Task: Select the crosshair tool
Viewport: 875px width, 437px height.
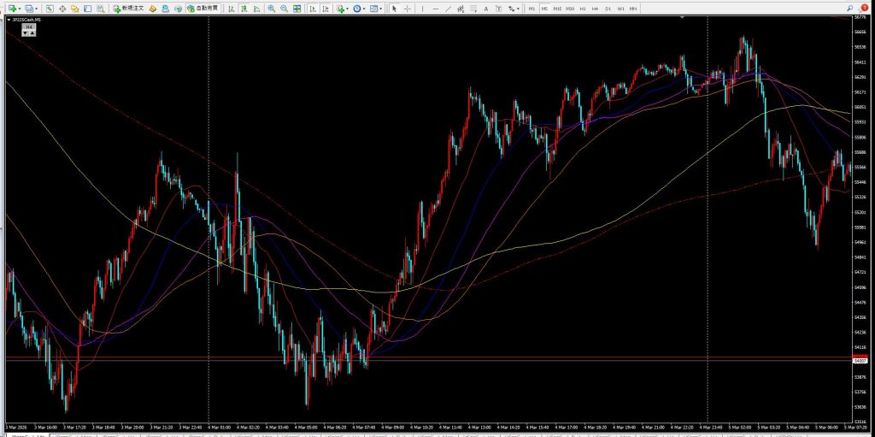Action: (x=407, y=8)
